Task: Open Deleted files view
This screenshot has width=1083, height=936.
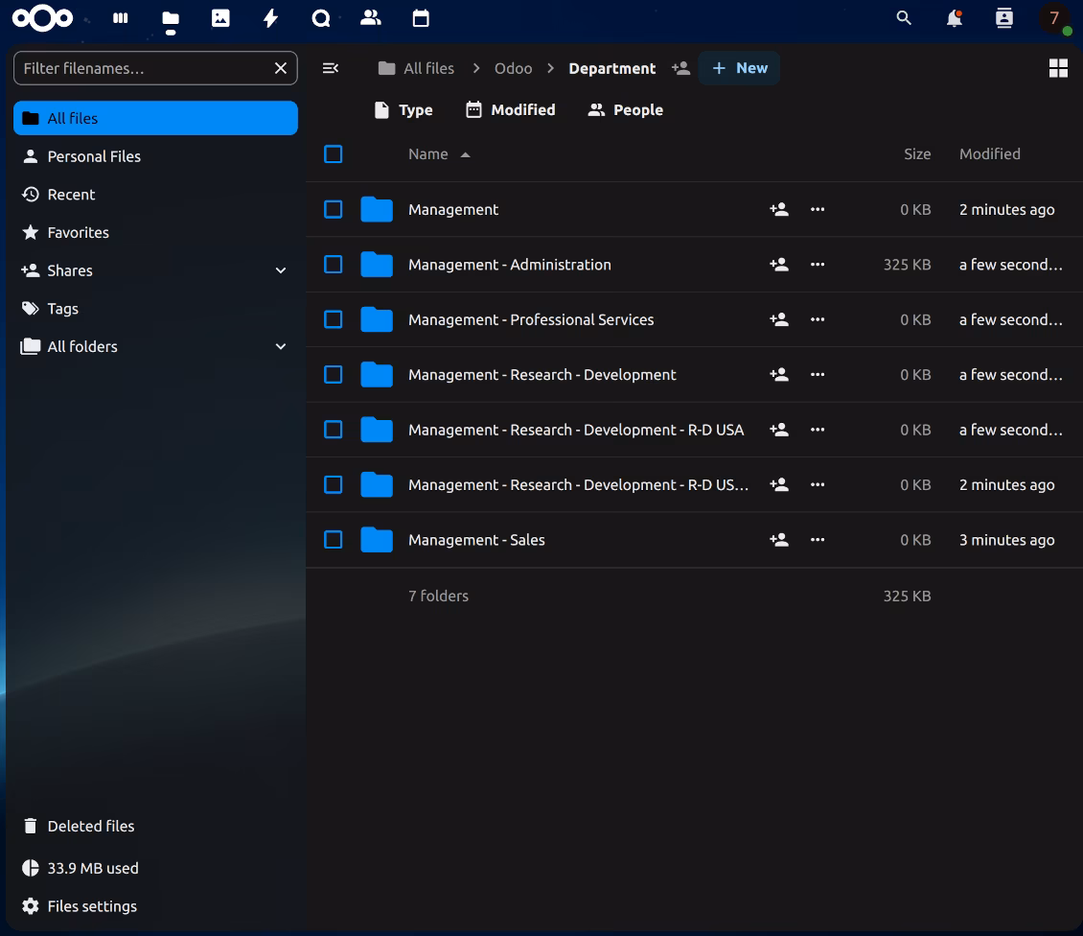Action: (155, 826)
